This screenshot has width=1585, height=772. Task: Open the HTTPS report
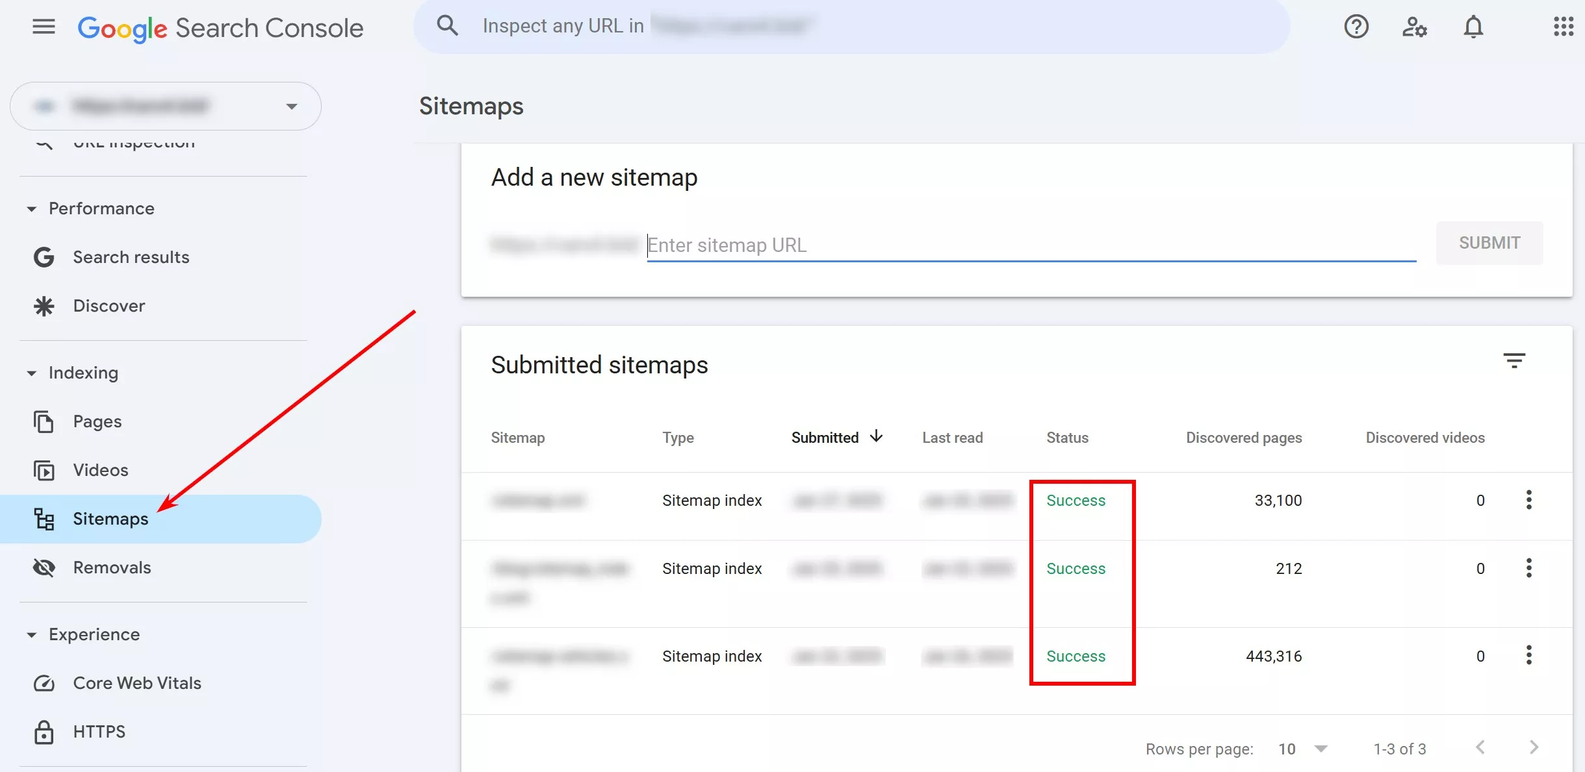click(99, 732)
